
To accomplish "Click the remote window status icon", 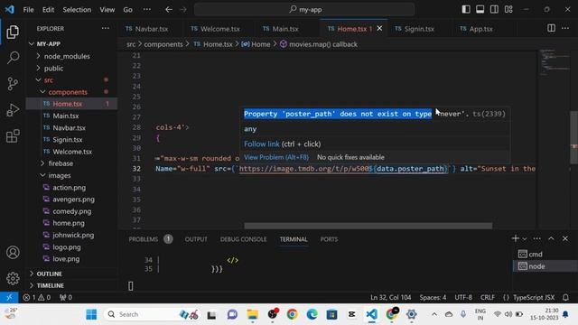I will coord(9,297).
